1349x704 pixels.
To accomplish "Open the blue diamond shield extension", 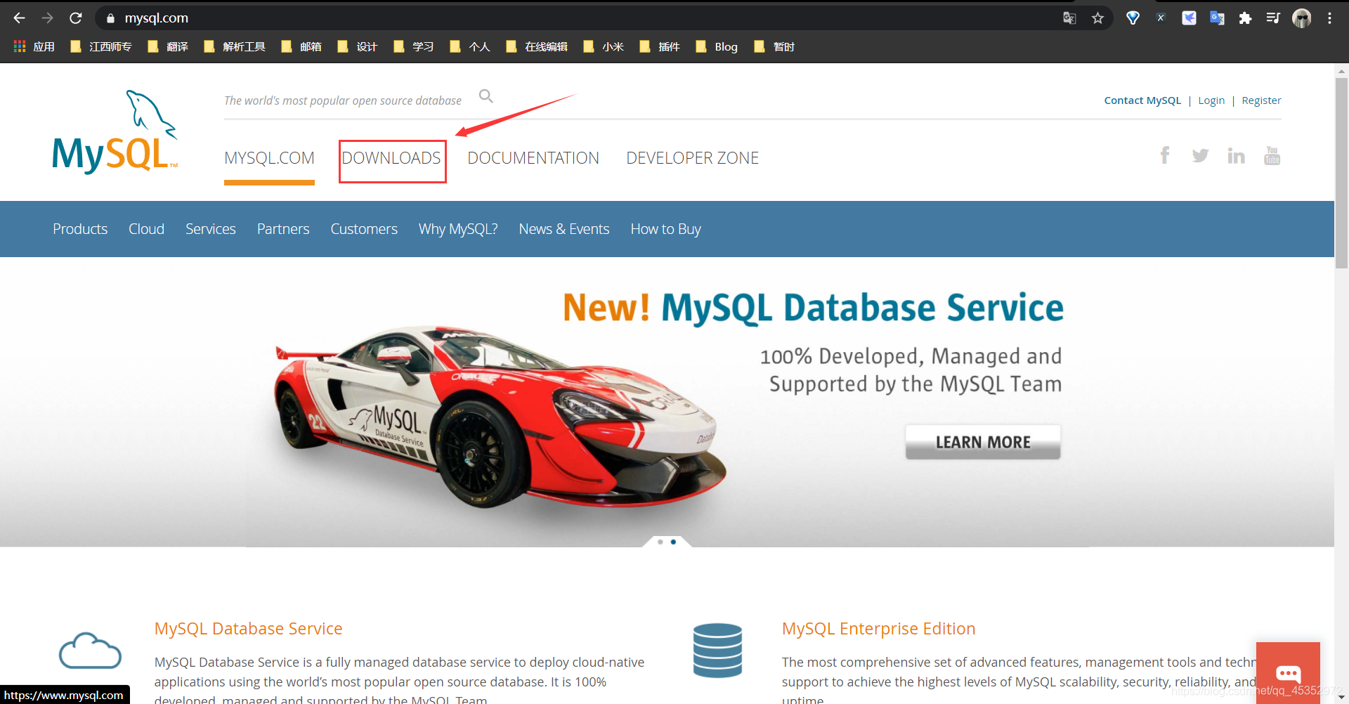I will coord(1133,18).
